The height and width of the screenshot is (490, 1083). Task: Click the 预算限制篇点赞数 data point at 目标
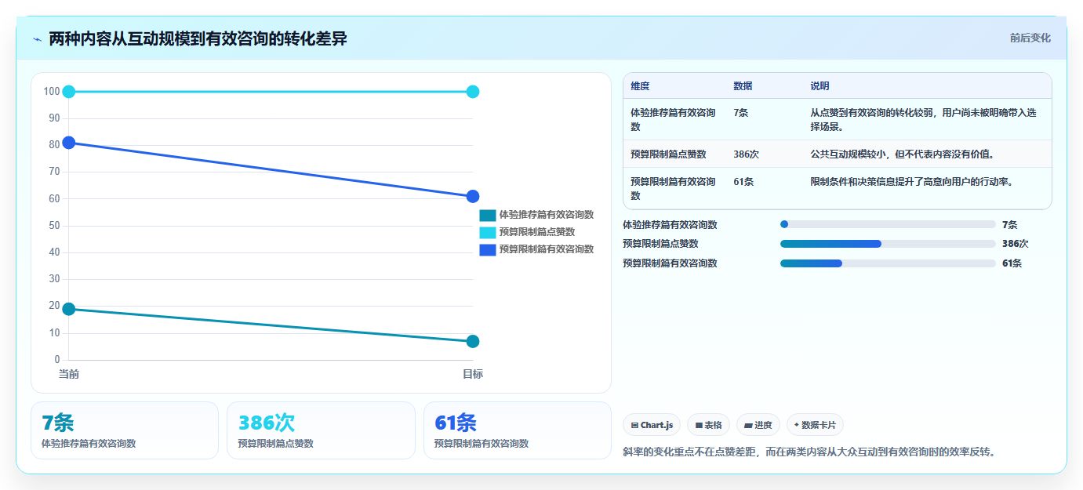(473, 92)
